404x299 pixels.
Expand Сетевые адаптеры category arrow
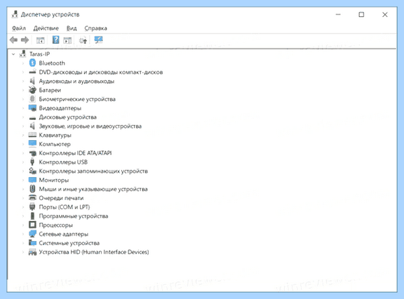(23, 234)
